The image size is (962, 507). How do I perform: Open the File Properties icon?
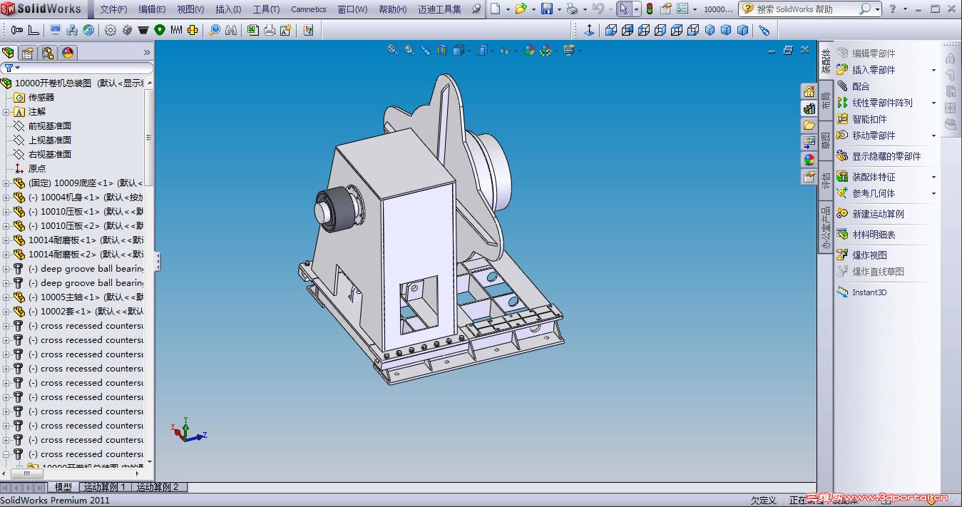(x=666, y=9)
